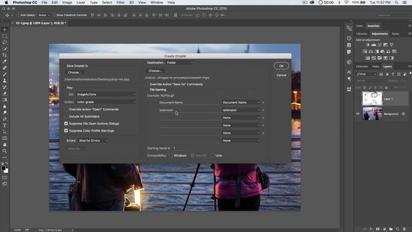Check Windows compatibility

coord(171,156)
